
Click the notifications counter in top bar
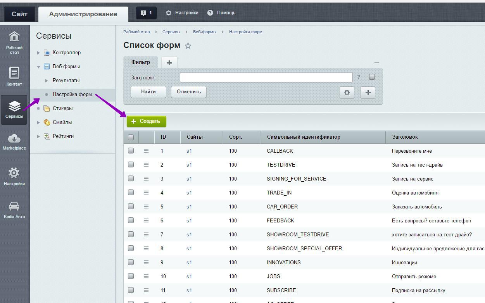click(146, 13)
